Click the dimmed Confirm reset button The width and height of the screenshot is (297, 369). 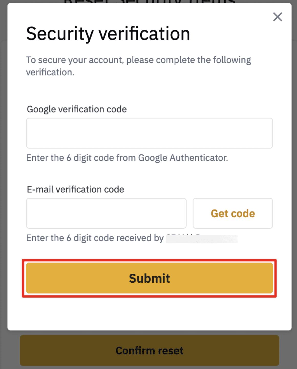149,350
